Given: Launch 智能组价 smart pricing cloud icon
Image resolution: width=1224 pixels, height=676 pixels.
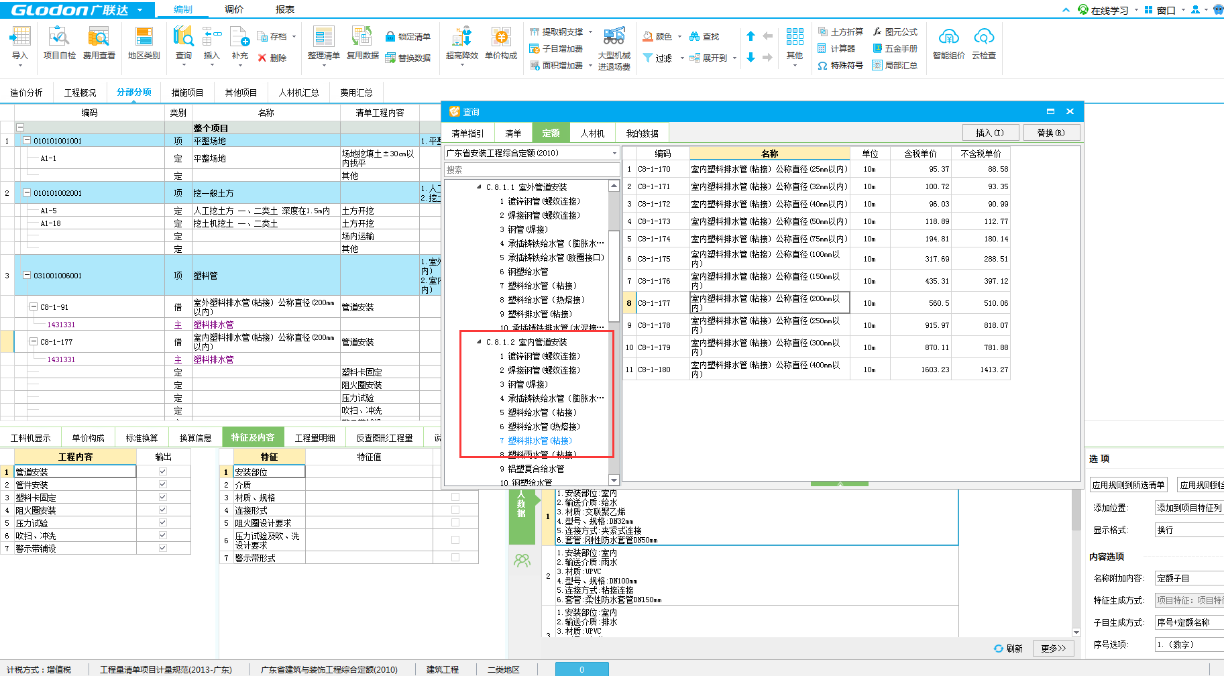Looking at the screenshot, I should [948, 44].
